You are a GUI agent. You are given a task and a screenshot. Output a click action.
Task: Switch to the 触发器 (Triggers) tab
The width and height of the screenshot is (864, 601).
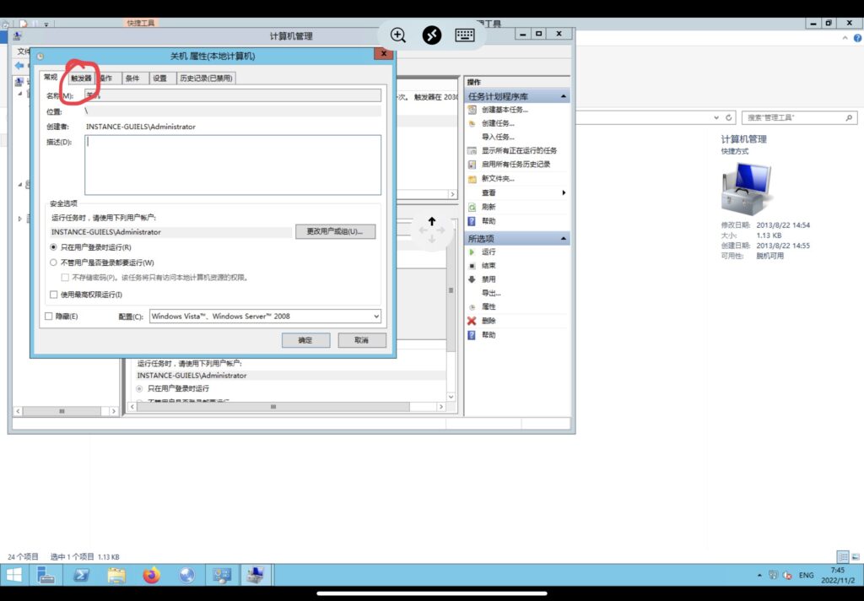(x=81, y=78)
